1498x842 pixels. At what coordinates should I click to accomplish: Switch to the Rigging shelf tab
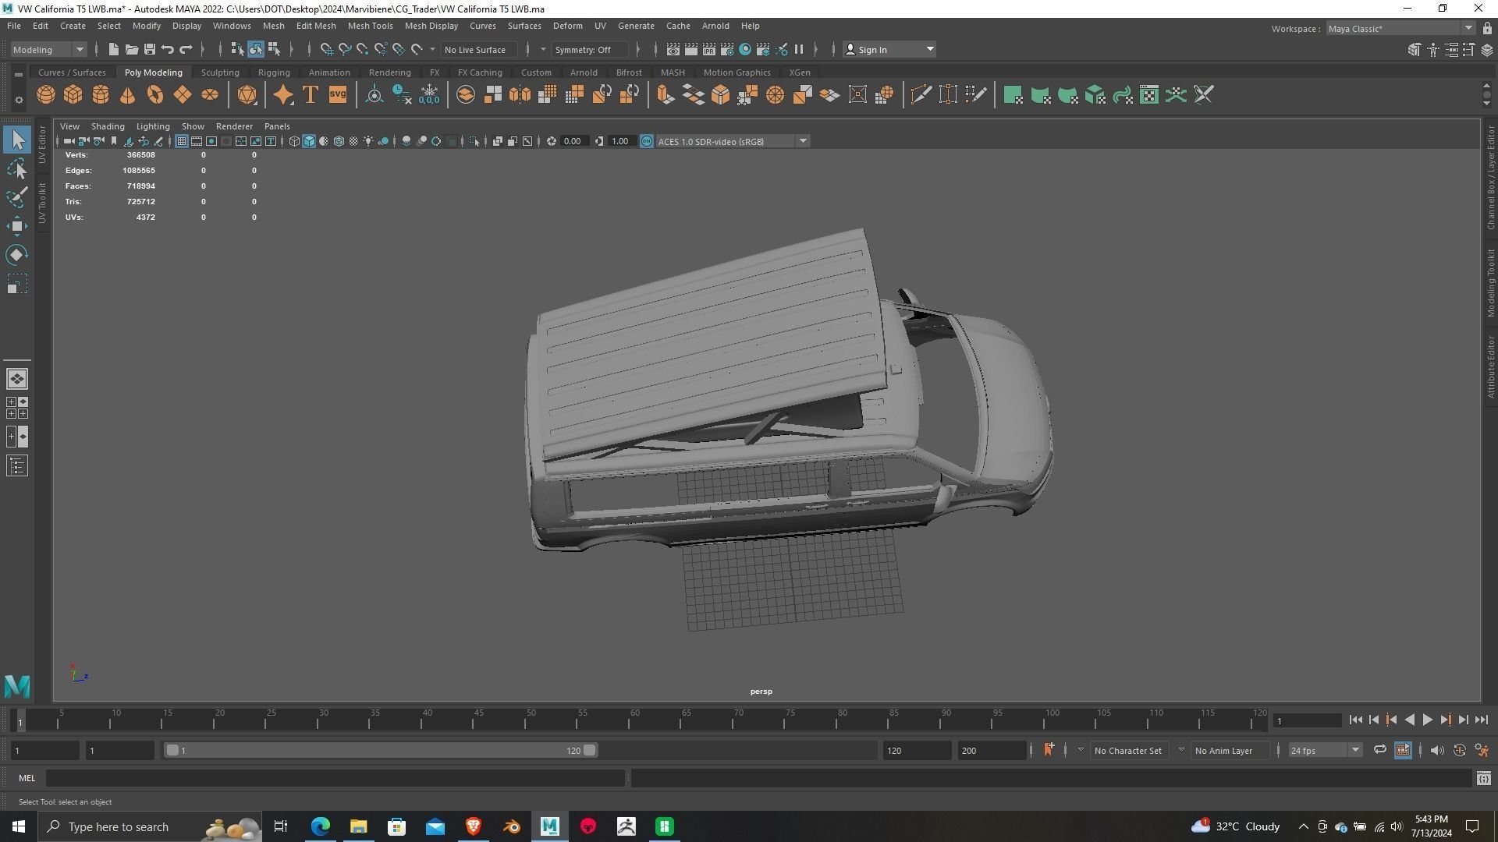274,73
